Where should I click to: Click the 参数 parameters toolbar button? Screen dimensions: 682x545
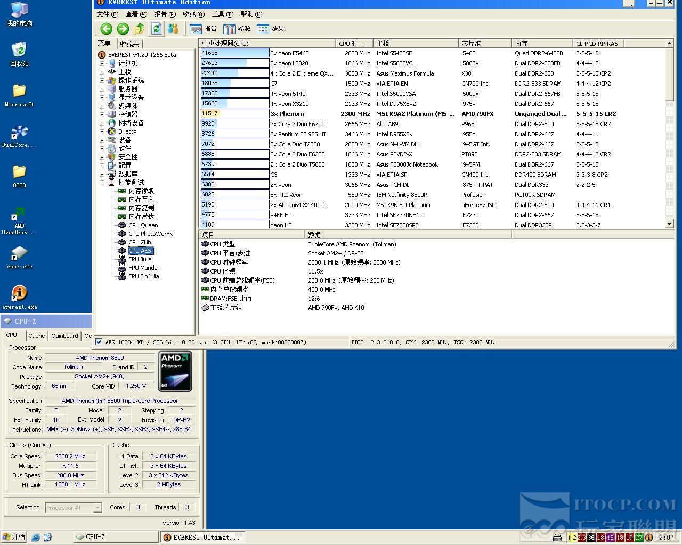click(237, 29)
